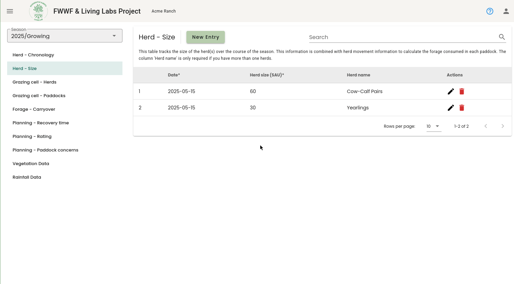
Task: Click the New Entry button
Action: tap(205, 37)
